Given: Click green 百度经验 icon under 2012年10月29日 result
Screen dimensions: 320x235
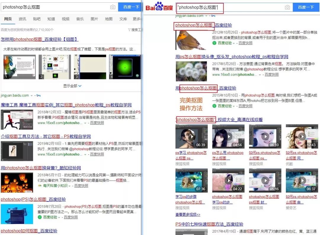Looking at the screenshot, I should pos(214,43).
